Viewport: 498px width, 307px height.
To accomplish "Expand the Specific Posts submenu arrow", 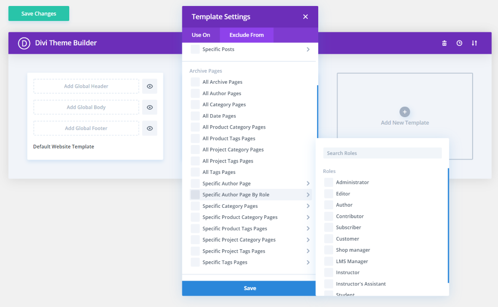I will click(308, 49).
